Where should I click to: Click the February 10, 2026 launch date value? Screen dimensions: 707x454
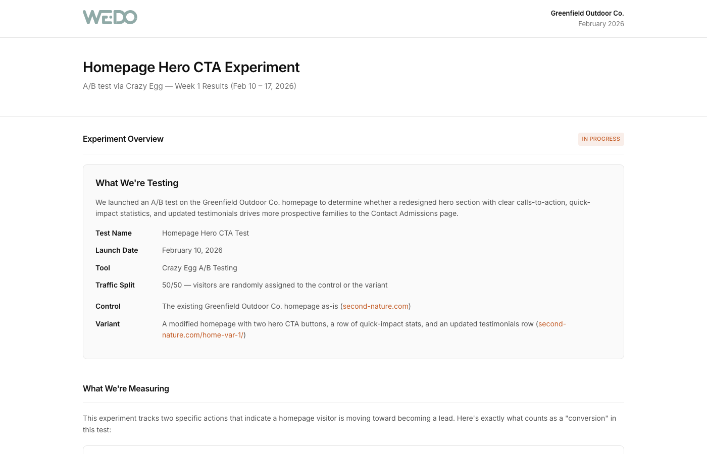tap(192, 250)
